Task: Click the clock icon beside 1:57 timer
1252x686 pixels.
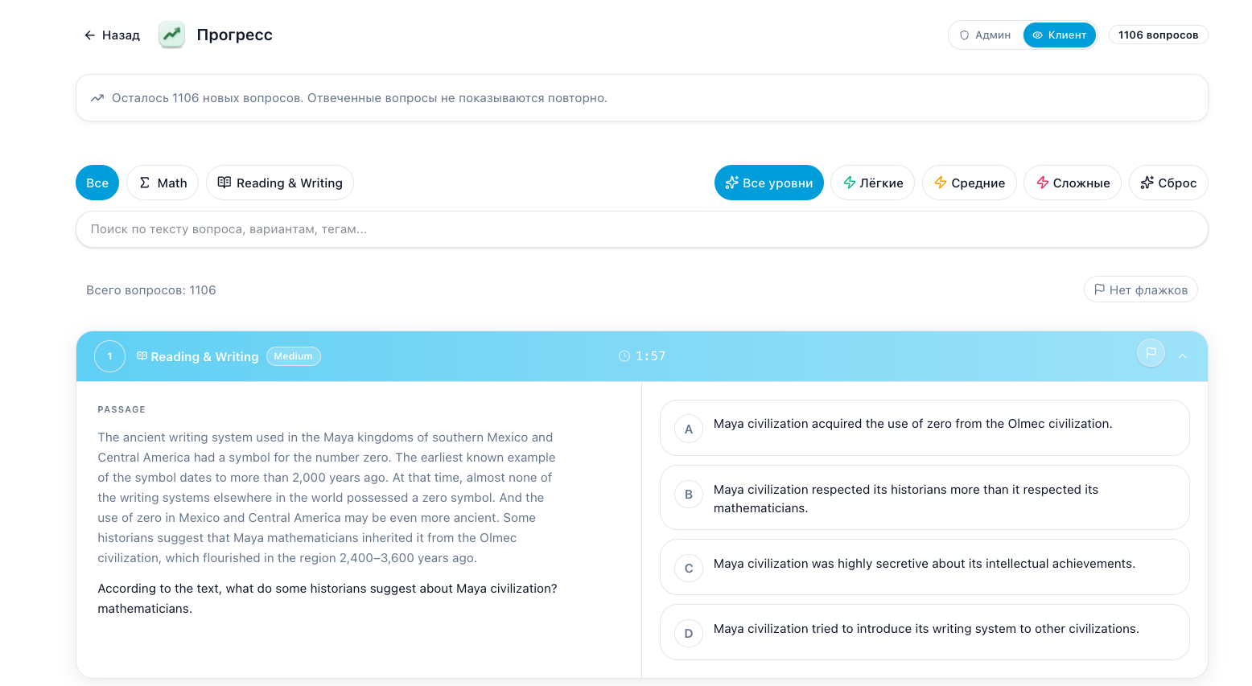Action: [x=624, y=356]
